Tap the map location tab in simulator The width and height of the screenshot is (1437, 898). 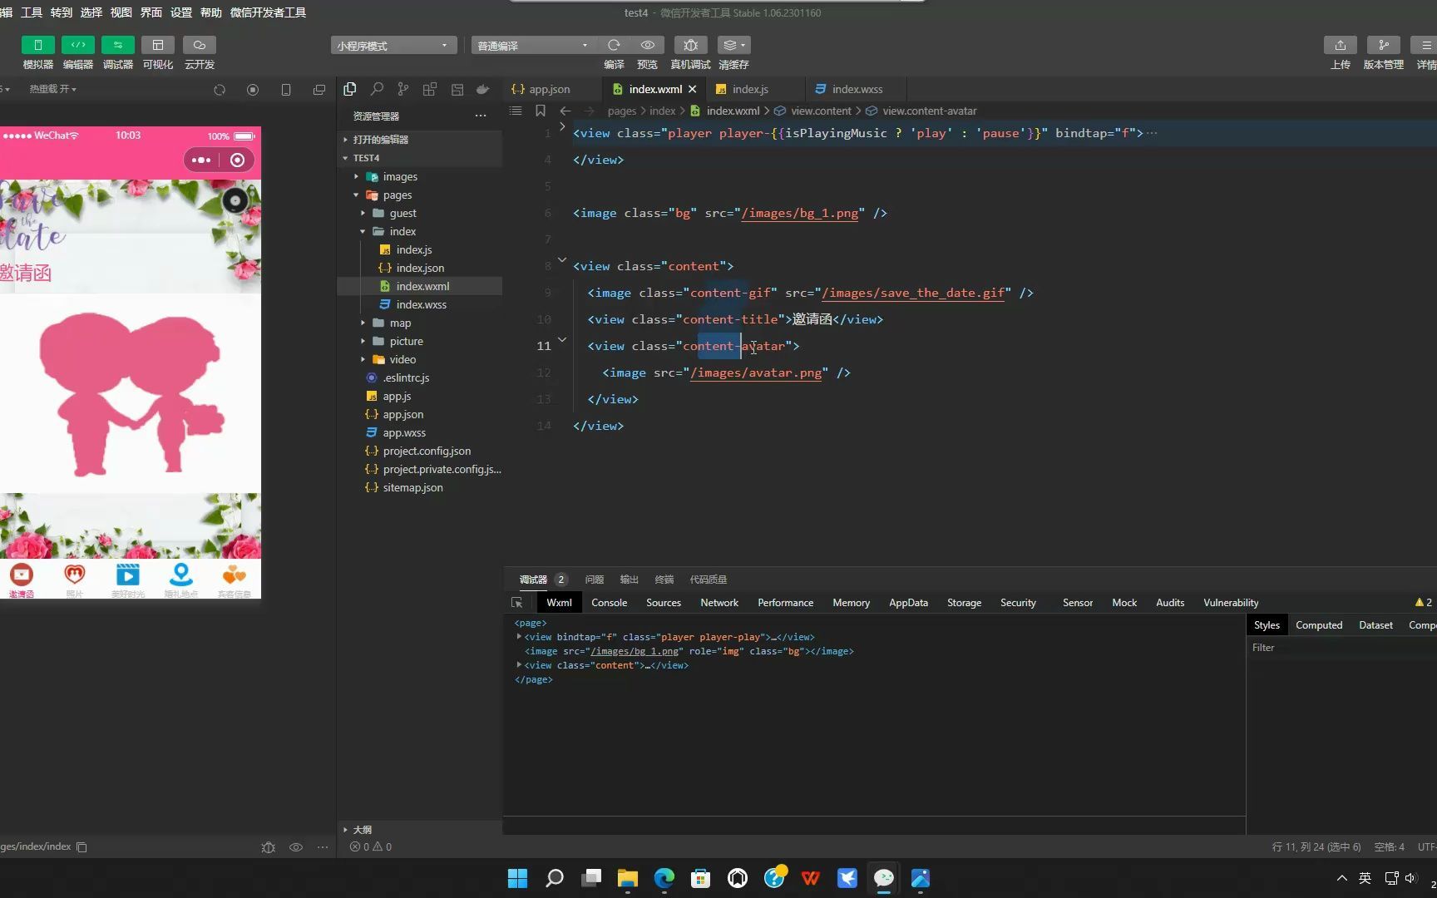coord(180,580)
